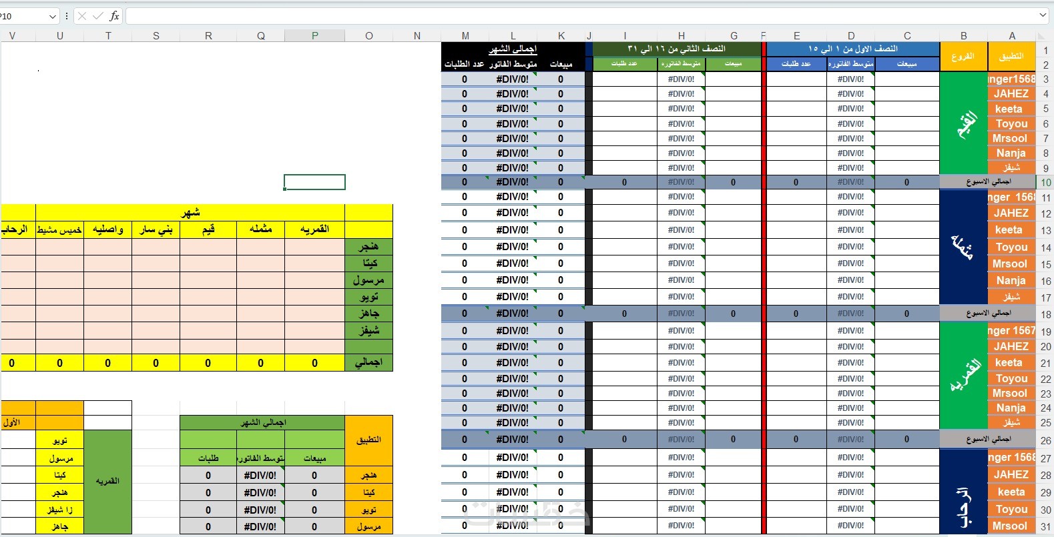1054x537 pixels.
Task: Click the formula bar Enter checkmark icon
Action: tap(98, 16)
